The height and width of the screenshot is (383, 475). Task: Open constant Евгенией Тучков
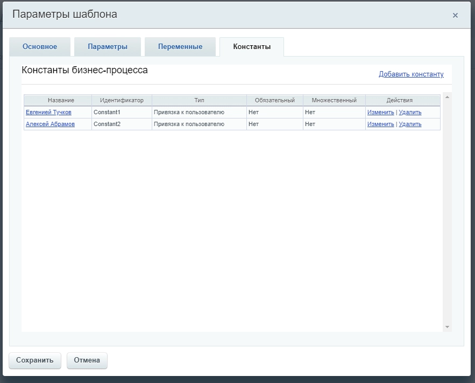pos(48,113)
